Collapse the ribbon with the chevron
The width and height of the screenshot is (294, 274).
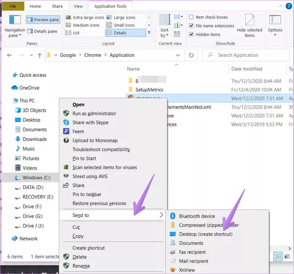[281, 6]
